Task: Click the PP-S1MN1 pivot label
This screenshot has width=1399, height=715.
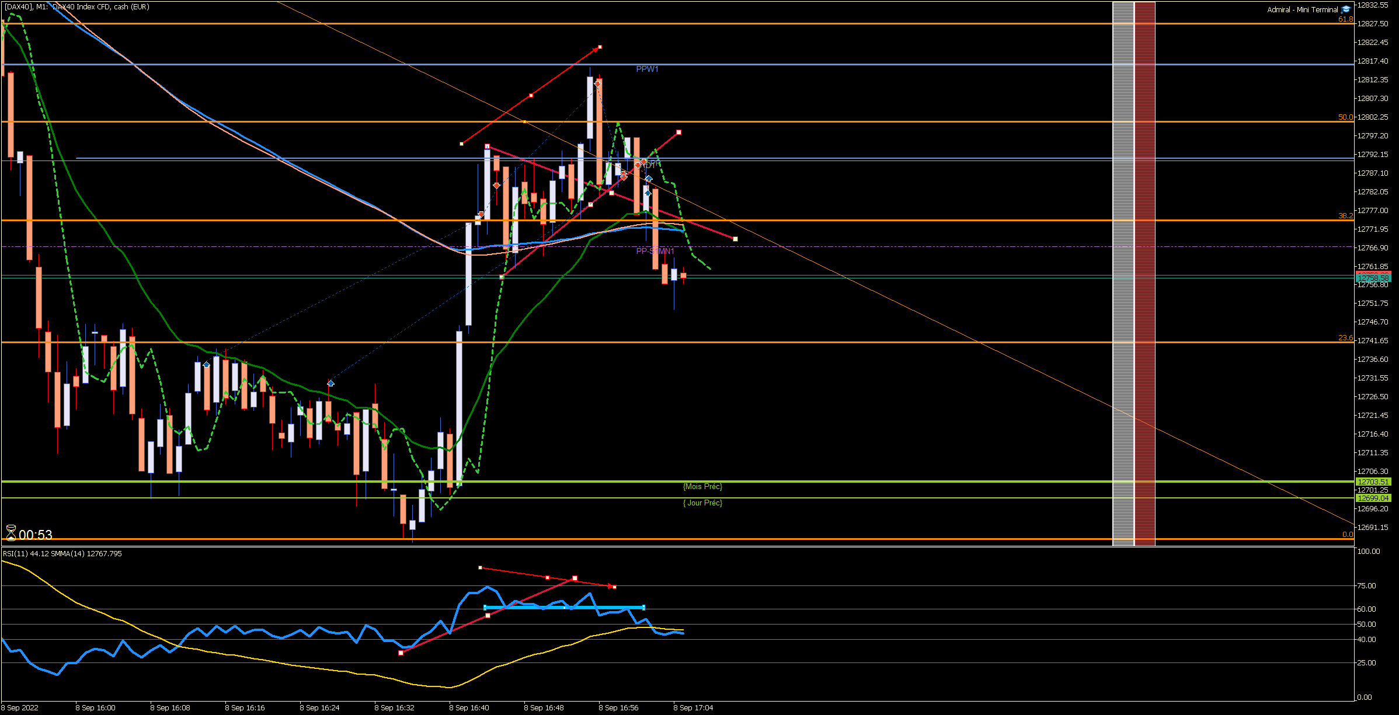Action: [x=655, y=251]
